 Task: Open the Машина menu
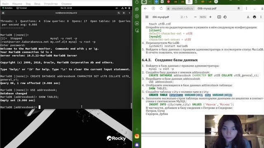tap(17, 4)
